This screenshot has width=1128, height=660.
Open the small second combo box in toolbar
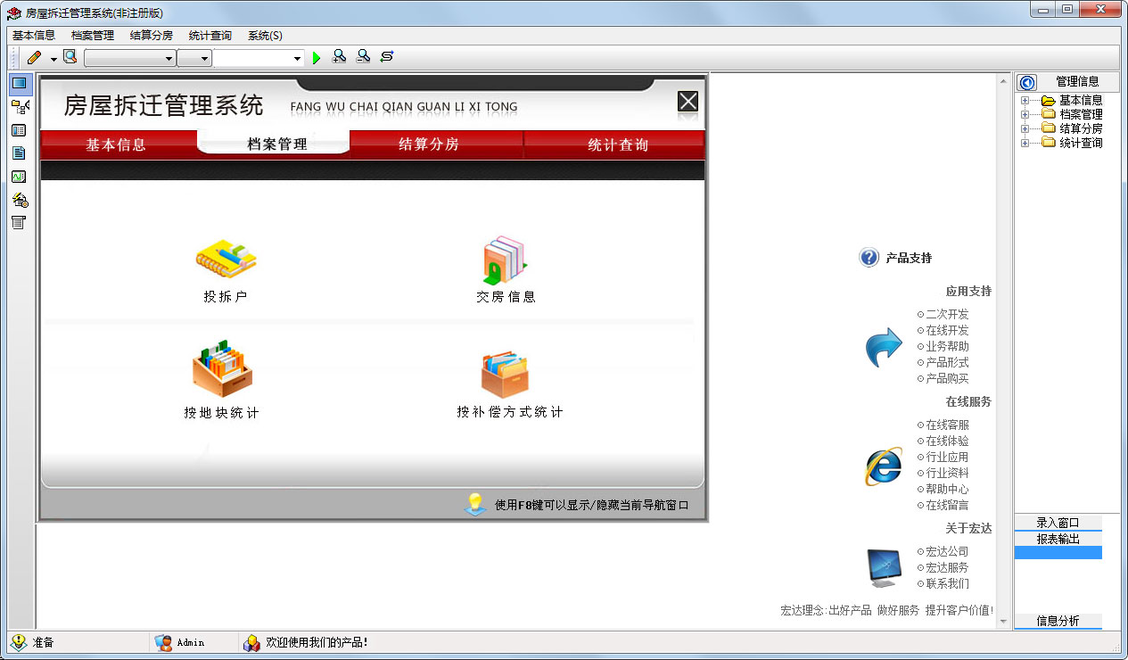[x=194, y=58]
